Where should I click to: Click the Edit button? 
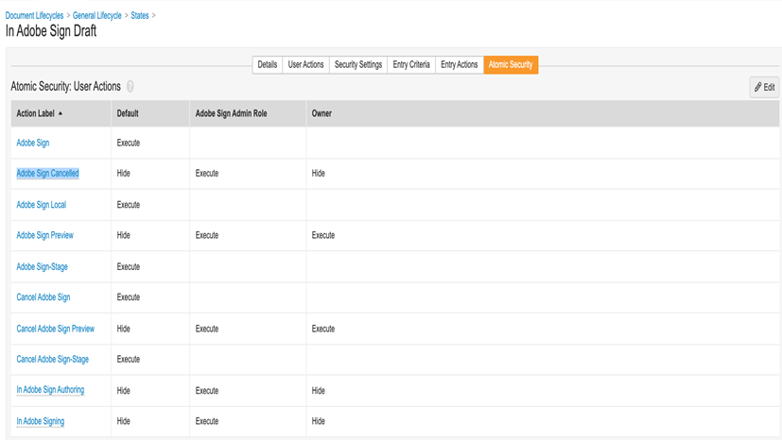click(764, 87)
